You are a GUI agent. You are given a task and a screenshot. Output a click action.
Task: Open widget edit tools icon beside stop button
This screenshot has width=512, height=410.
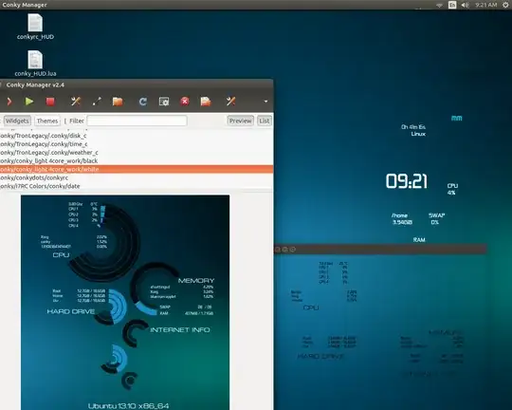(x=76, y=102)
